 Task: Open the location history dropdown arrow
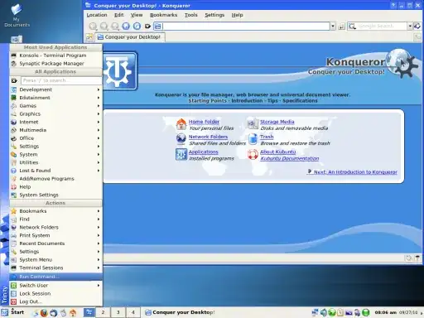pos(333,26)
